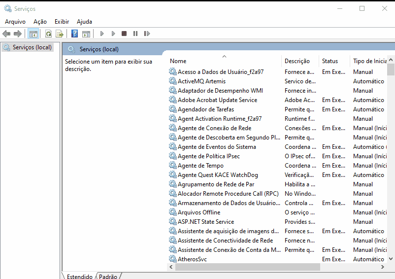Open the Ação menu
The image size is (395, 279).
pyautogui.click(x=40, y=22)
